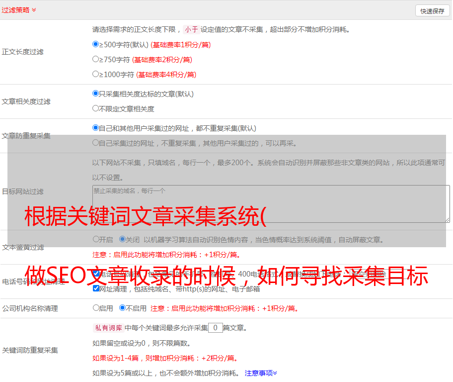The height and width of the screenshot is (382, 453).
Task: Click the 正文长度过滤 row label
Action: 22,52
